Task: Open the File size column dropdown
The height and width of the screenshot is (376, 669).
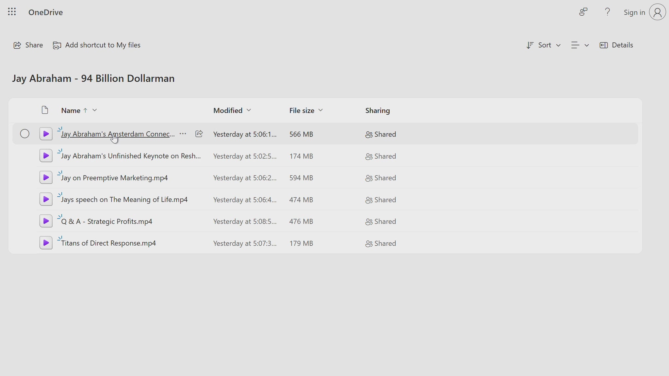Action: click(320, 110)
